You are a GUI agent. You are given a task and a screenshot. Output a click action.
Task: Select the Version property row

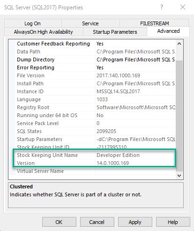point(95,163)
